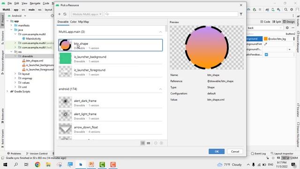Open the PowerPoint taskbar icon
The width and height of the screenshot is (300, 169).
[91, 164]
